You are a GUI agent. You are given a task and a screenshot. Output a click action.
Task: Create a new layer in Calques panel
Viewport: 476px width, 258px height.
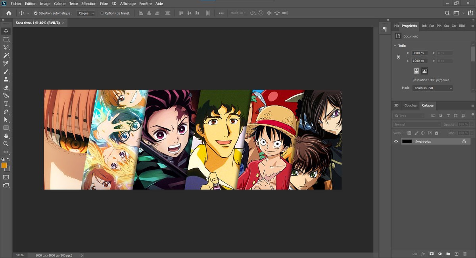(x=457, y=254)
